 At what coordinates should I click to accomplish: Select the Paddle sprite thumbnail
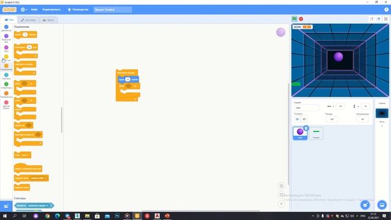point(316,133)
